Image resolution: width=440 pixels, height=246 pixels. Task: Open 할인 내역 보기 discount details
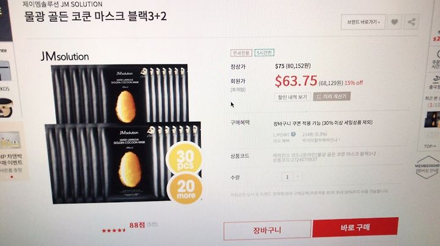point(292,97)
